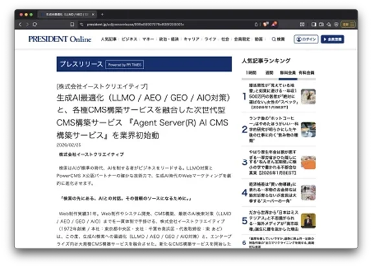Open ranking article number 1 headline
The image size is (372, 267).
(x=273, y=96)
